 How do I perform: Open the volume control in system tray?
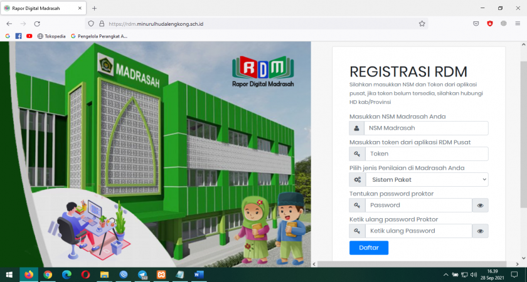click(474, 274)
